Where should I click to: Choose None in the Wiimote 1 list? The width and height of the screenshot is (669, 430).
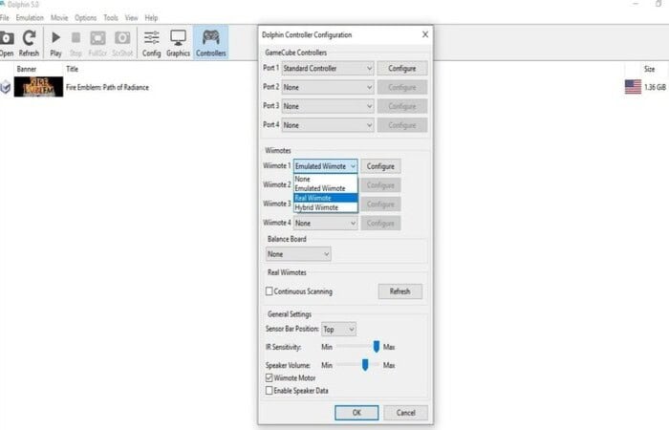[326, 179]
